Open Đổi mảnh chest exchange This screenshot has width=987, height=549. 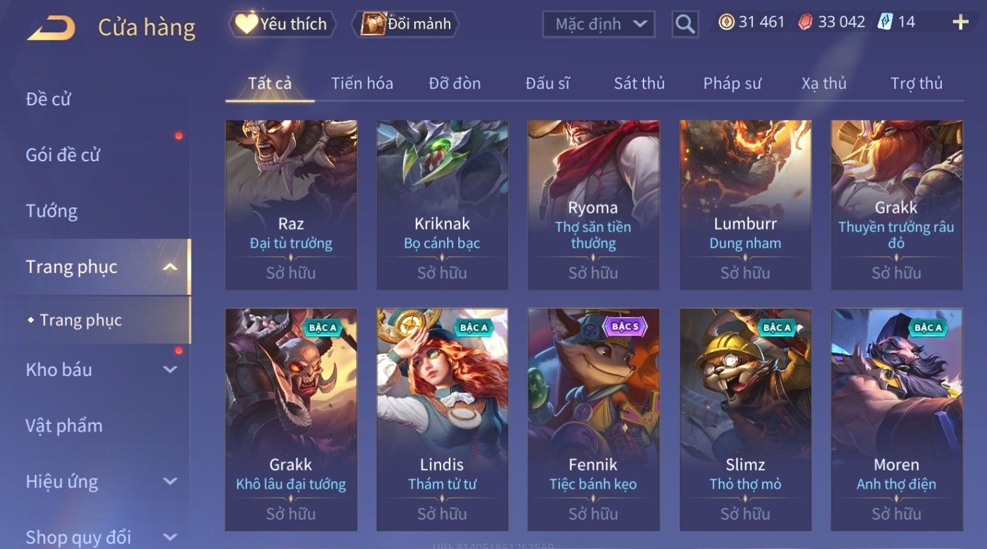pos(406,24)
